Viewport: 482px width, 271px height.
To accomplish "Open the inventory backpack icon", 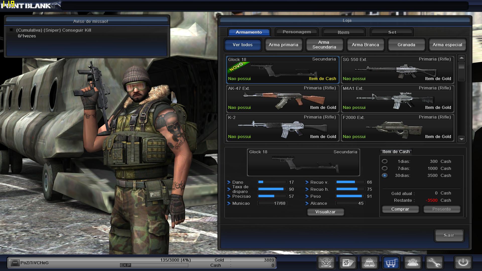I will (369, 263).
